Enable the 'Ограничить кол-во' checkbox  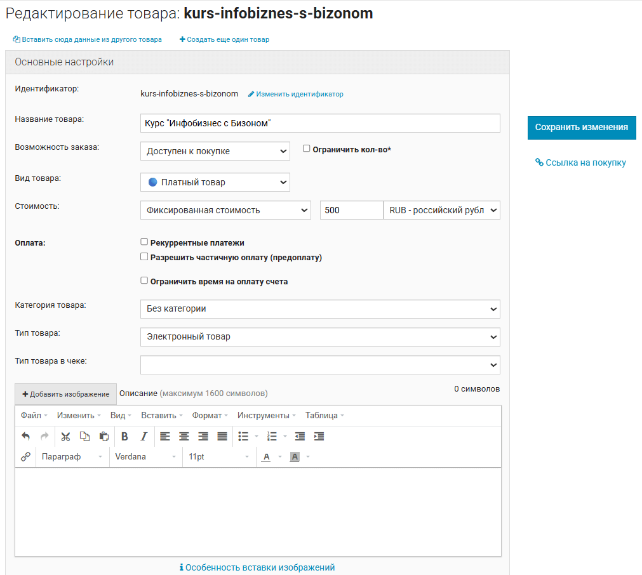pos(307,149)
